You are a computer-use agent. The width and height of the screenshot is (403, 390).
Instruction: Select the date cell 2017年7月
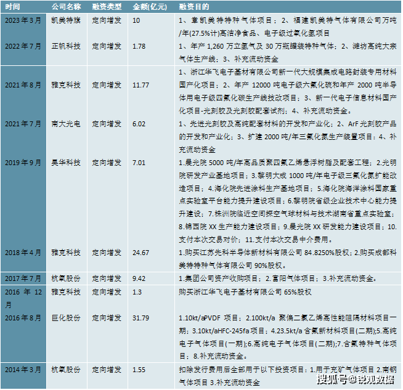23,278
